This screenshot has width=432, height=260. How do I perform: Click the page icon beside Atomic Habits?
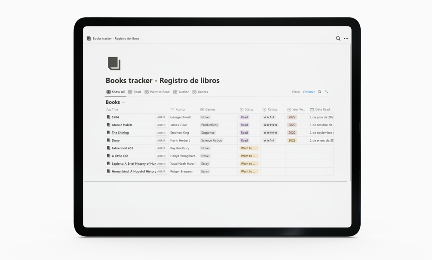108,124
